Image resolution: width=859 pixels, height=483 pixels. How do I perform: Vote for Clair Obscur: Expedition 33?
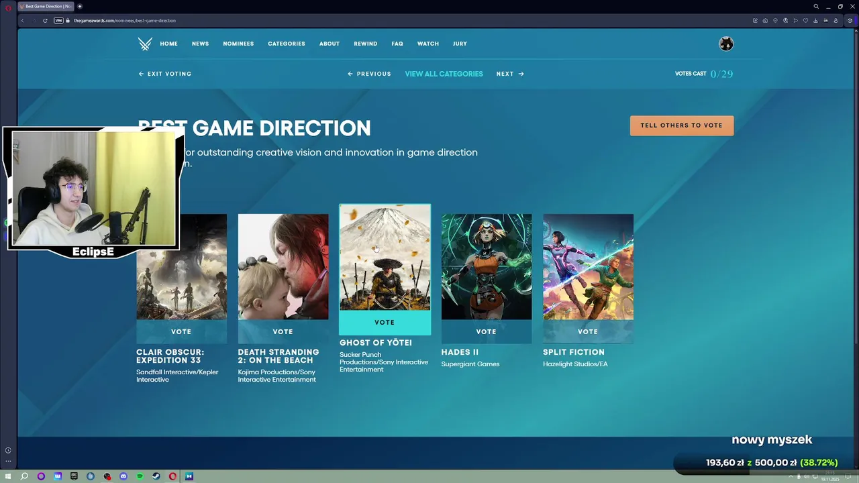pos(181,331)
